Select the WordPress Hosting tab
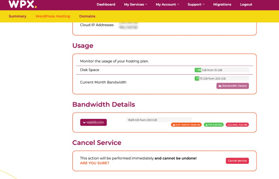Image resolution: width=279 pixels, height=179 pixels. 53,16
